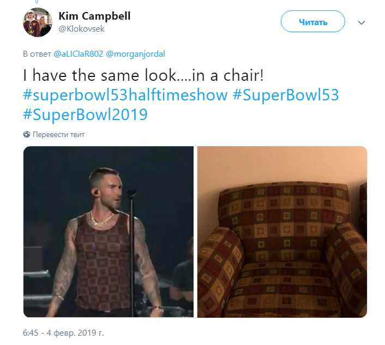The width and height of the screenshot is (385, 345).
Task: Click the tweet text about the chair
Action: [143, 75]
